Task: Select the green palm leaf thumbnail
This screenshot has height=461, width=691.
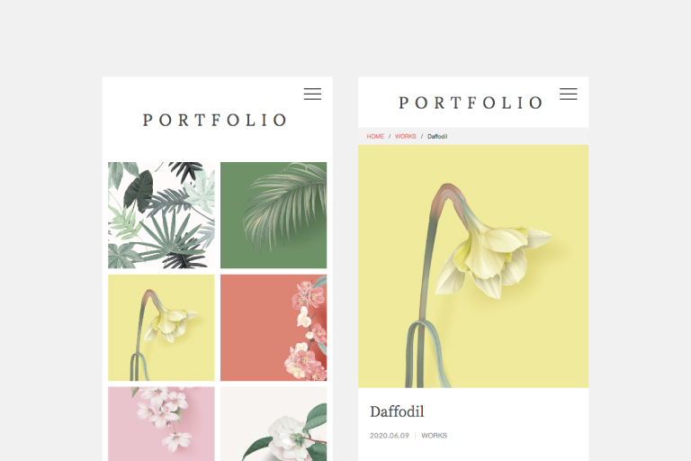Action: [x=274, y=215]
